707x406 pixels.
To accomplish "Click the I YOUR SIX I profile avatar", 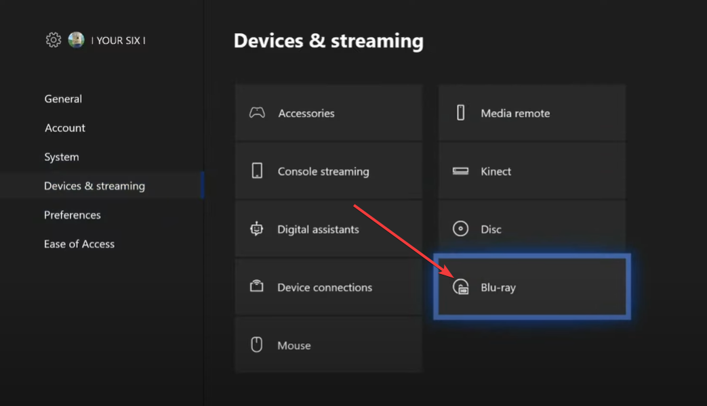I will [76, 40].
